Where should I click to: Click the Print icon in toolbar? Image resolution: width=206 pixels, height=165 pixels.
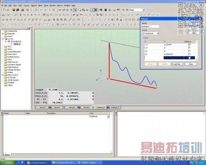pos(23,10)
